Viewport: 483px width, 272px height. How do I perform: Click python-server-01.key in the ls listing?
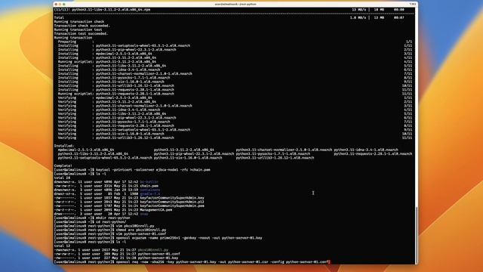pos(158,258)
